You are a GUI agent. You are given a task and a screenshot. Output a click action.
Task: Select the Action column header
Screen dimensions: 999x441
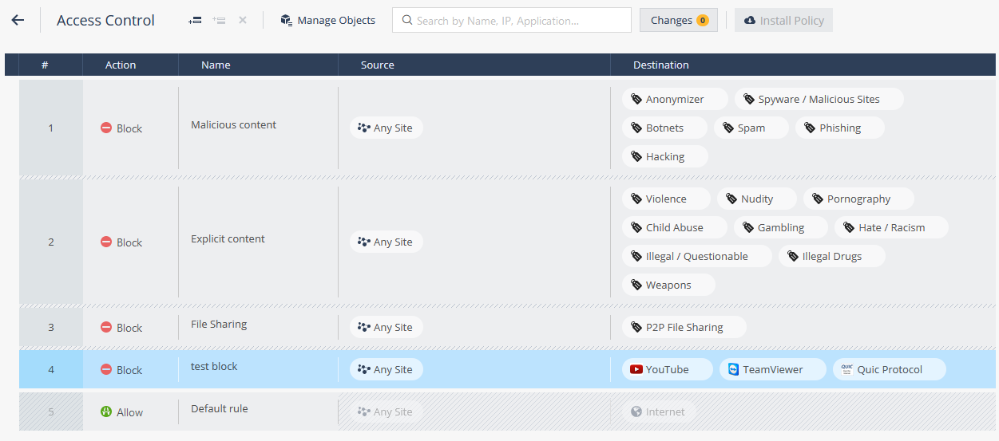point(121,65)
